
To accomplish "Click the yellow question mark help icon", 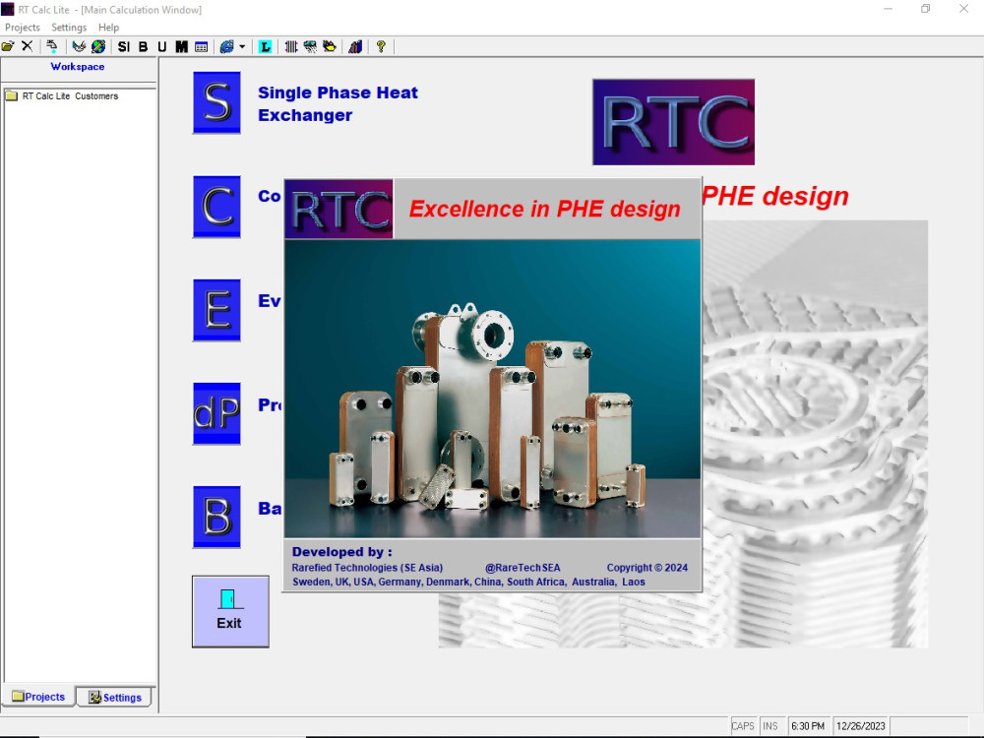I will click(x=381, y=46).
